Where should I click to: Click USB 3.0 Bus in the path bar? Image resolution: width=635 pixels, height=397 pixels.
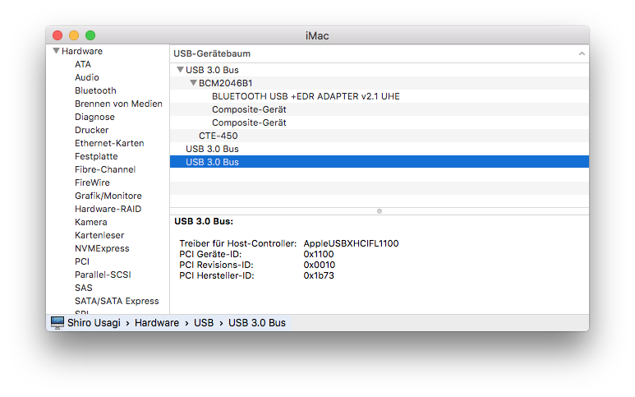coord(257,323)
